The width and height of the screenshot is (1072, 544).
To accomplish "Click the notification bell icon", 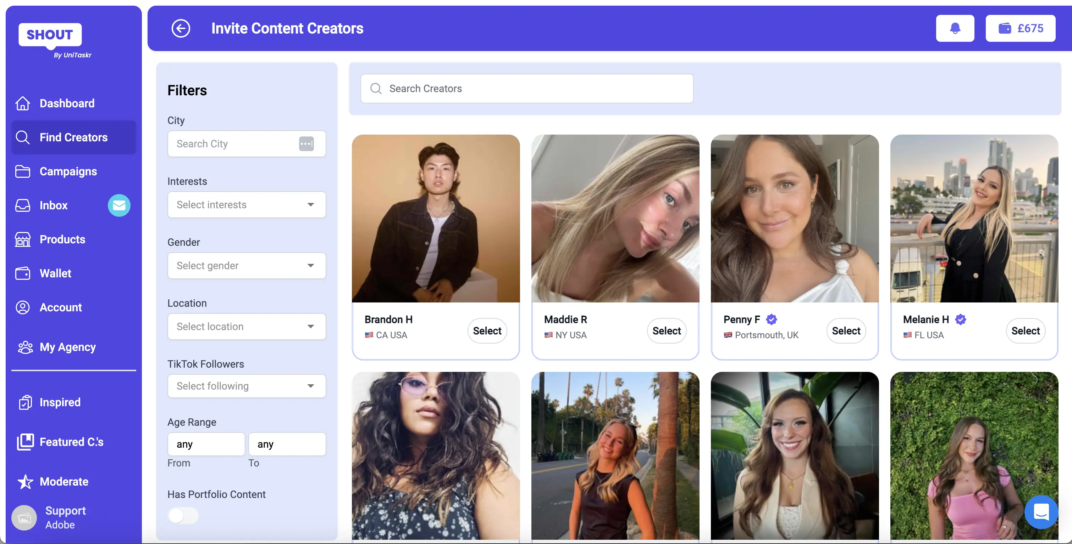I will tap(955, 28).
